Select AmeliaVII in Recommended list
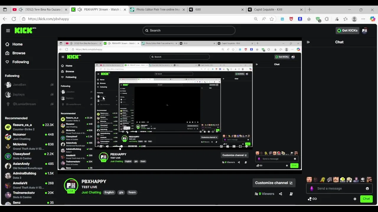 29,185
